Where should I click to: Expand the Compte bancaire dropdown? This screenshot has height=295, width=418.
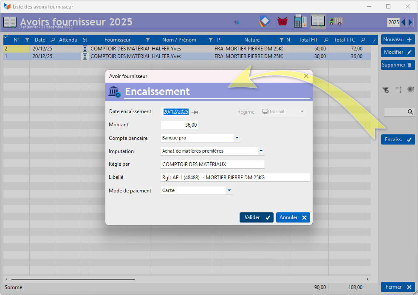237,138
